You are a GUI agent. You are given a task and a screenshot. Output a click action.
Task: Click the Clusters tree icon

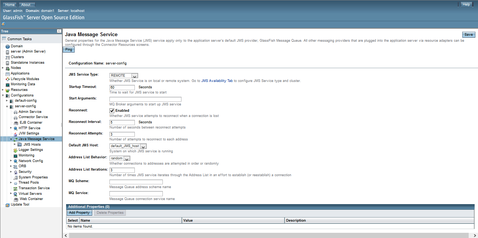point(7,57)
